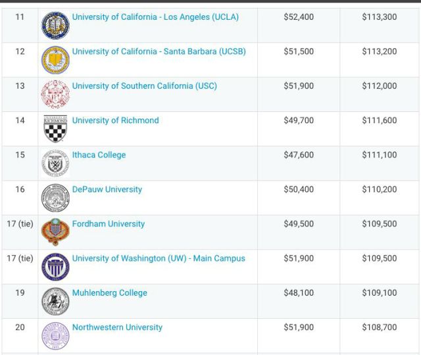Open University of California - Santa Barbara link

tap(159, 51)
